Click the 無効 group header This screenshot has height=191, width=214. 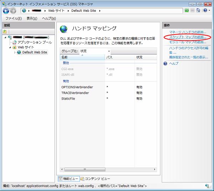click(x=66, y=63)
